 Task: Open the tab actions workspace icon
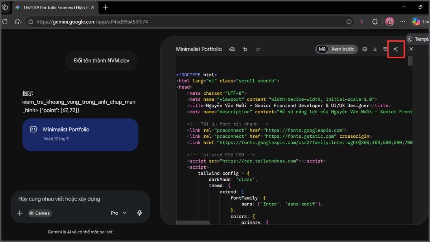(x=5, y=7)
